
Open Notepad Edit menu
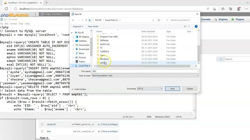(x=6, y=24)
